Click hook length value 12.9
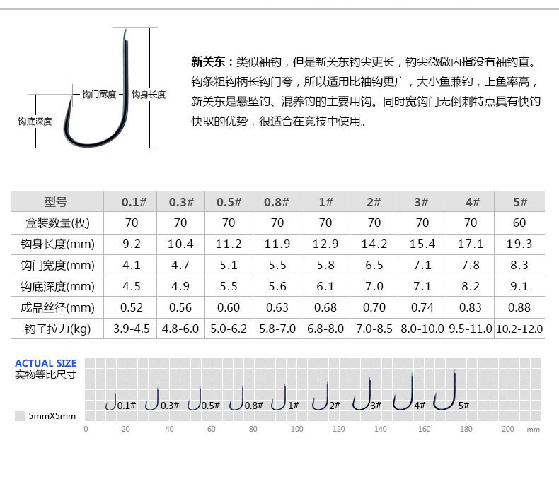The image size is (559, 479). point(325,244)
